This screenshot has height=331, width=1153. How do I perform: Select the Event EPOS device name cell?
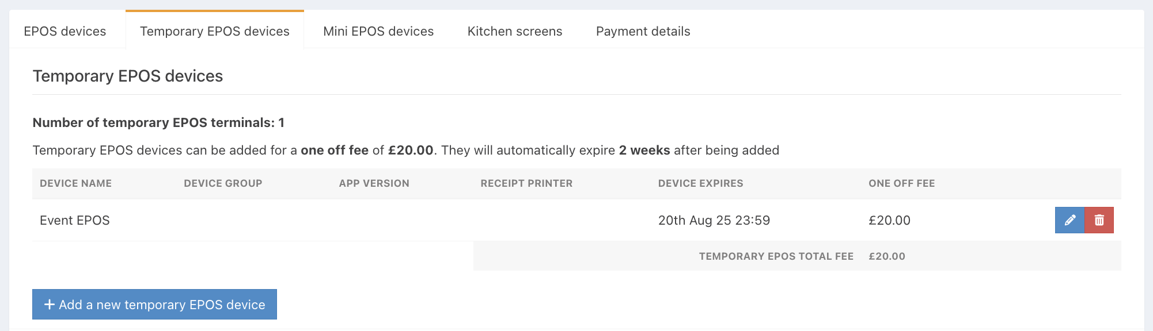coord(75,220)
